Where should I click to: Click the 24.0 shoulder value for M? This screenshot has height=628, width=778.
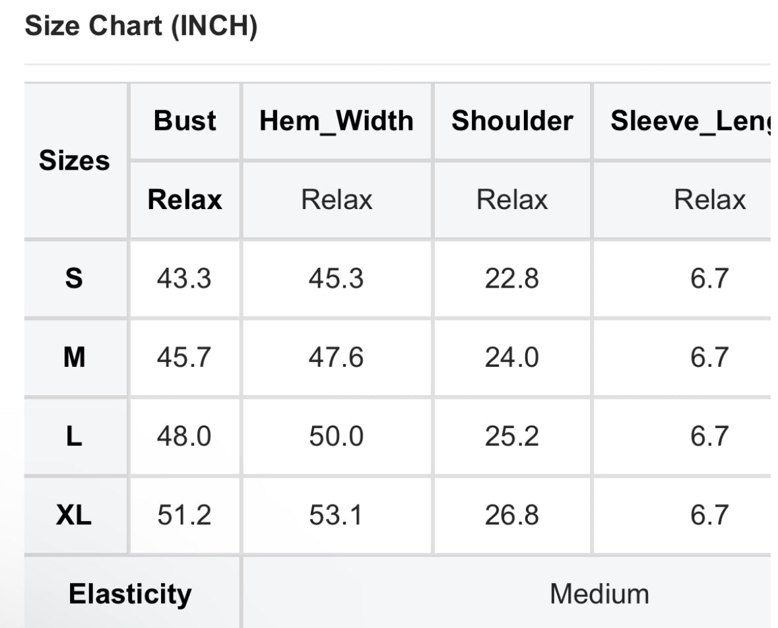[x=511, y=357]
